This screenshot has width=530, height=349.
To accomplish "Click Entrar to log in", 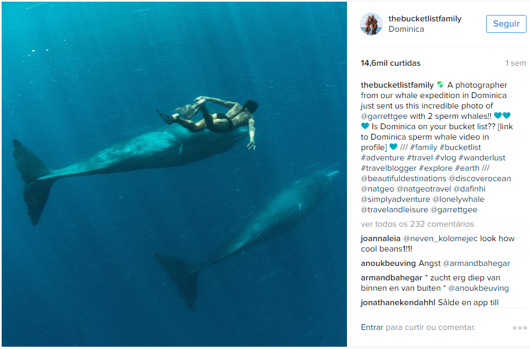I will (x=372, y=327).
